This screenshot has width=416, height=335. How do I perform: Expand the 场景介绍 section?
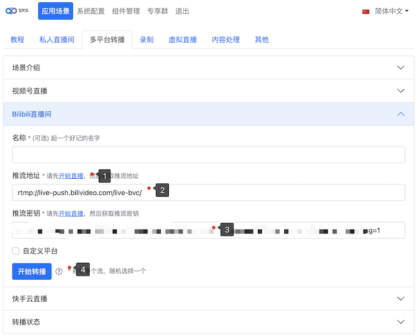209,67
